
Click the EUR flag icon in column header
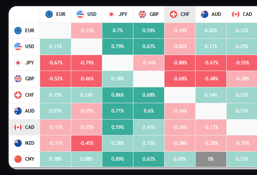pos(50,14)
